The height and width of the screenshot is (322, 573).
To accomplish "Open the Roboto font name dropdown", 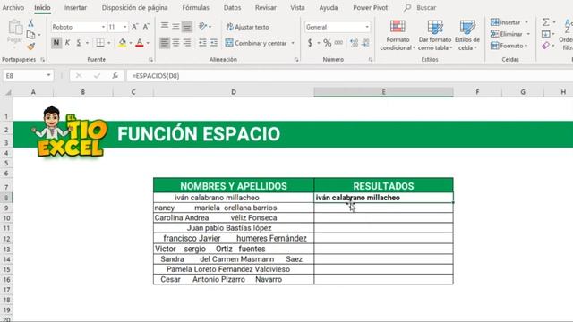I will (x=103, y=27).
